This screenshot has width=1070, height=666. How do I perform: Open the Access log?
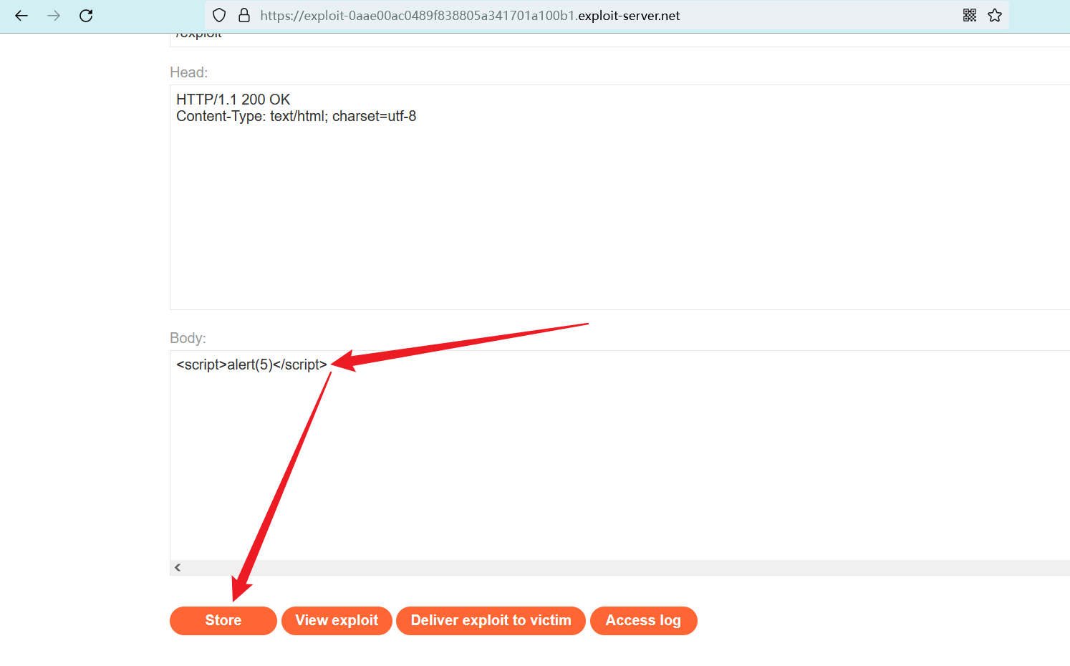(643, 620)
